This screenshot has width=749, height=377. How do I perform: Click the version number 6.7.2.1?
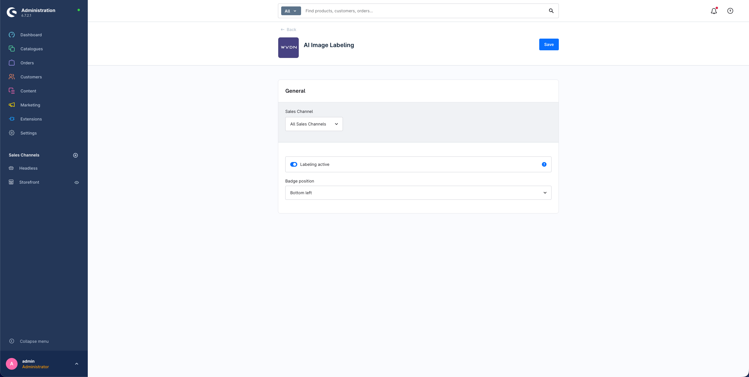26,16
